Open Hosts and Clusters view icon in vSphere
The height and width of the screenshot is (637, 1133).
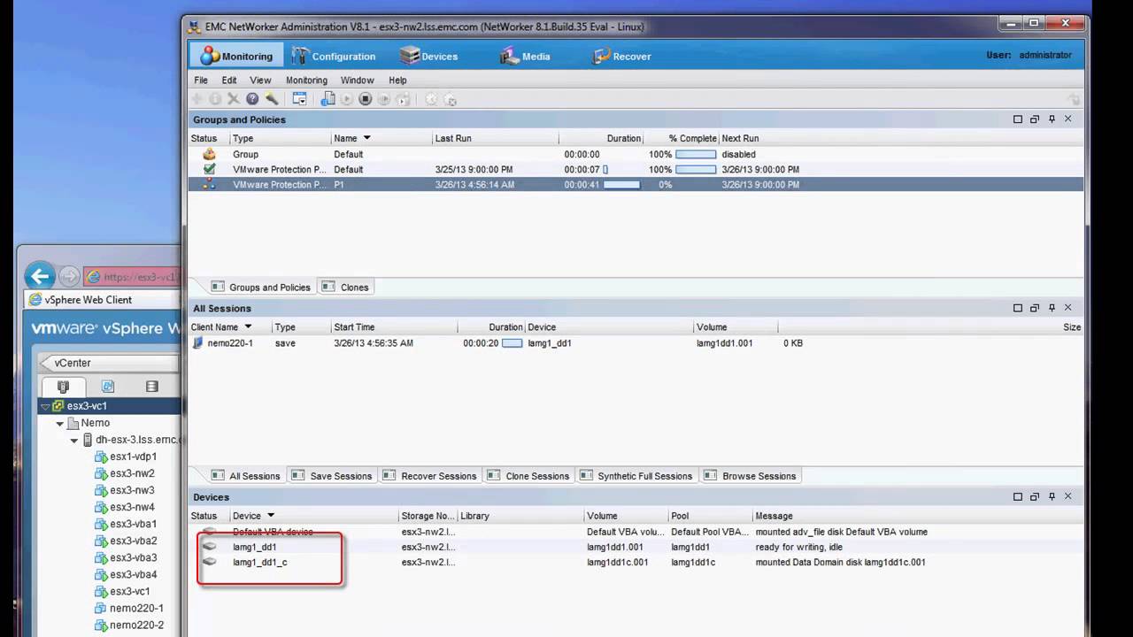point(63,387)
